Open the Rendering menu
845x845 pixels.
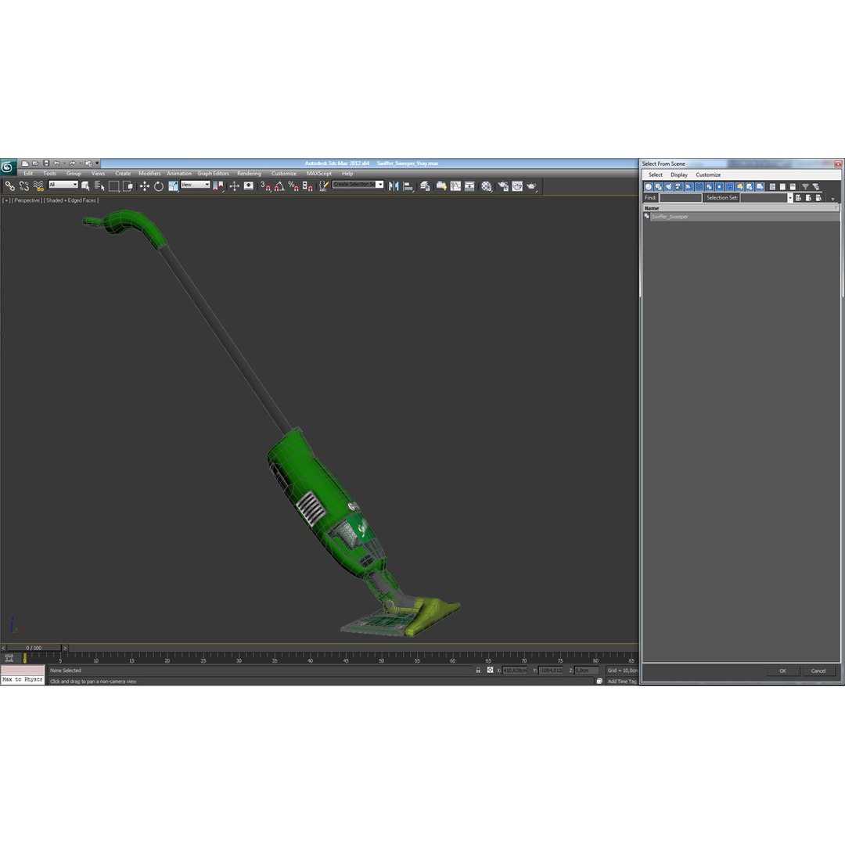249,174
